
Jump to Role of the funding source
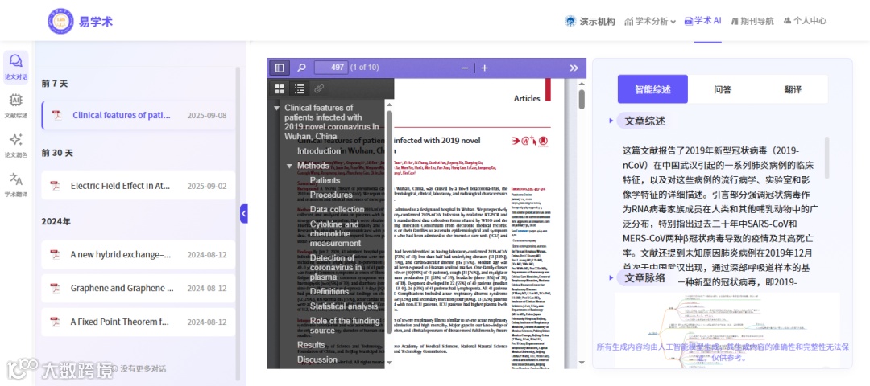pyautogui.click(x=345, y=326)
